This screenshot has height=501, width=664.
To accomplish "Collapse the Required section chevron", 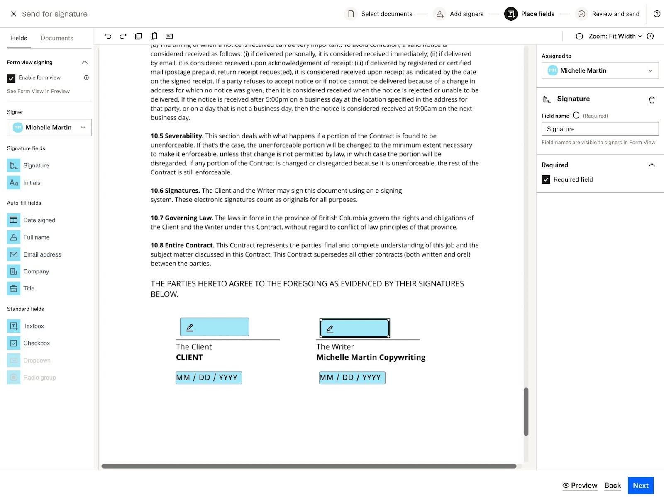I will click(x=652, y=165).
